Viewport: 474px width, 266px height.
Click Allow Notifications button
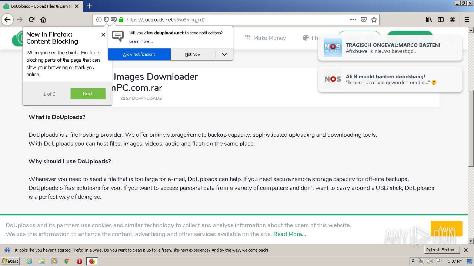point(139,54)
